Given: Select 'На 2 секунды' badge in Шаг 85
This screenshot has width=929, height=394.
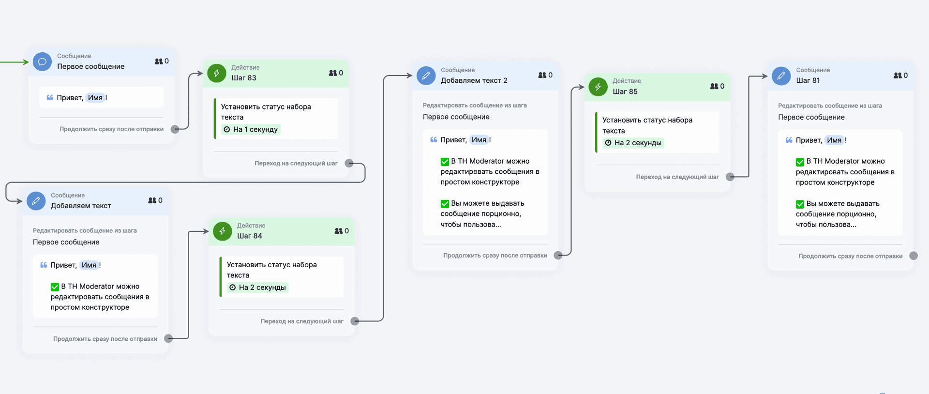Looking at the screenshot, I should coord(633,143).
